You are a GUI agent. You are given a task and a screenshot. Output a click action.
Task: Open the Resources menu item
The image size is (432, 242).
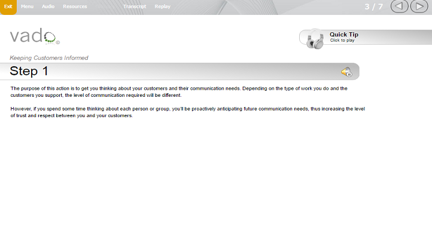click(75, 7)
